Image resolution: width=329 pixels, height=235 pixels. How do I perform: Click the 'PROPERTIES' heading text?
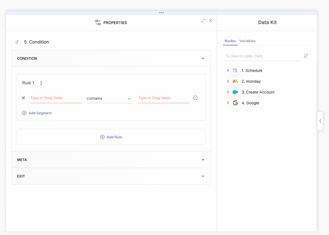115,23
